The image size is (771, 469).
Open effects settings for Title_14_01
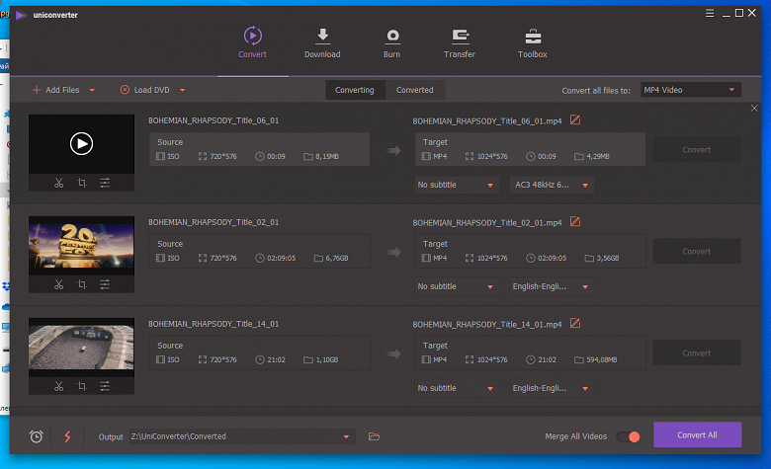coord(105,386)
